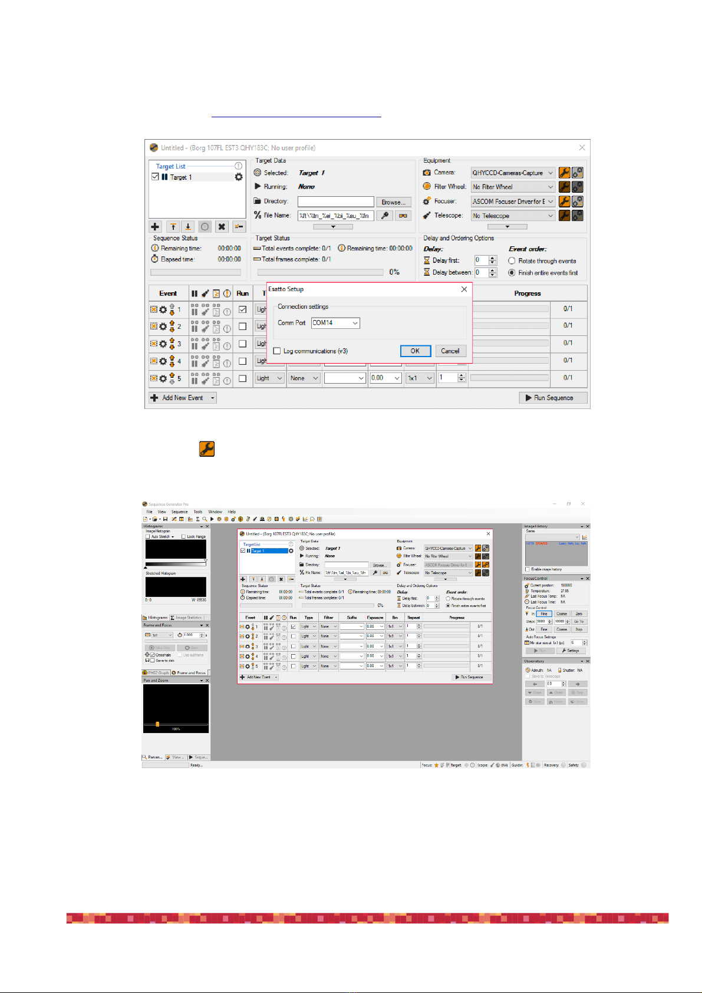Viewport: 702px width, 993px height.
Task: Open the Telescope dropdown, upper screenshot
Action: pos(513,216)
